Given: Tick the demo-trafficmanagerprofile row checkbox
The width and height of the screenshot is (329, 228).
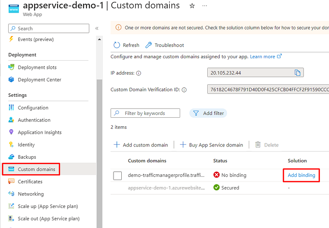Looking at the screenshot, I should click(118, 176).
